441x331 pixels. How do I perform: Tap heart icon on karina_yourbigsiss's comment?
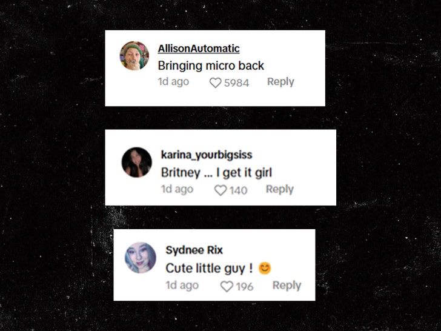pos(220,190)
